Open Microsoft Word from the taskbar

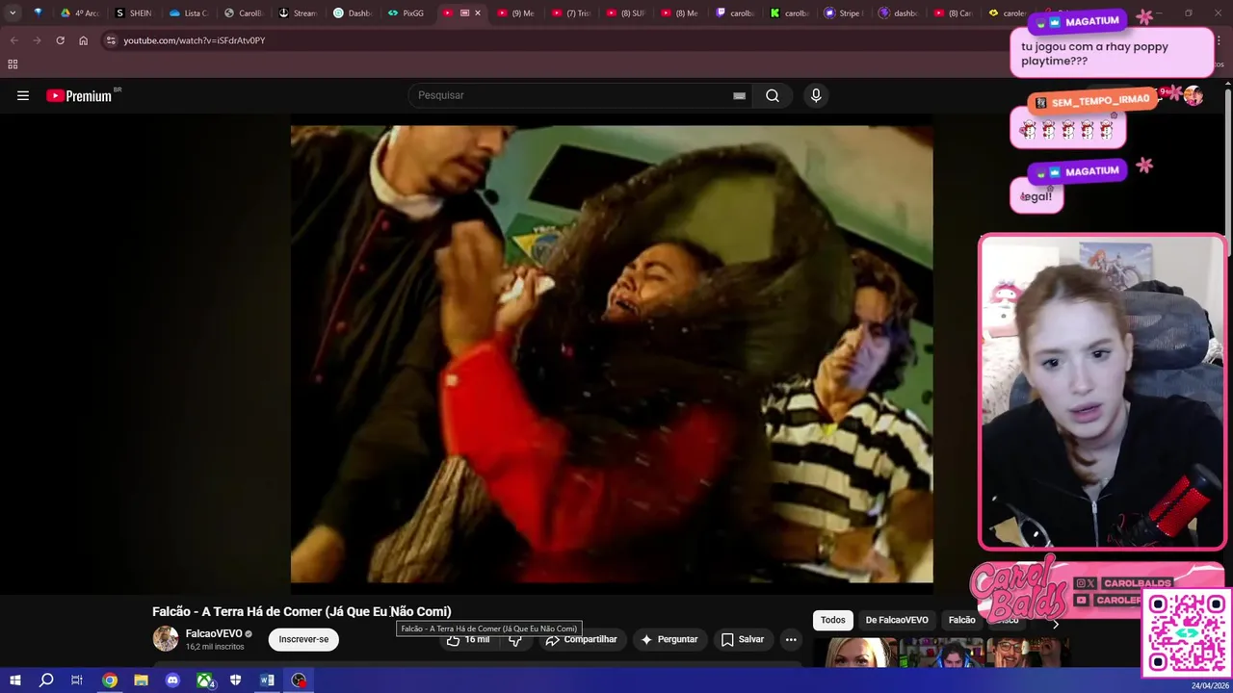tap(267, 680)
